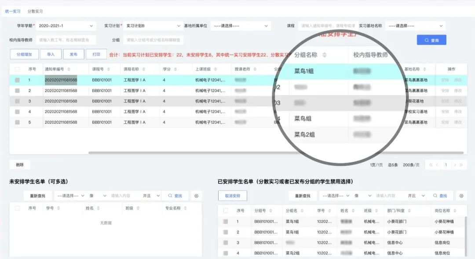Click the 导入 button
Image resolution: width=475 pixels, height=259 pixels.
click(51, 54)
